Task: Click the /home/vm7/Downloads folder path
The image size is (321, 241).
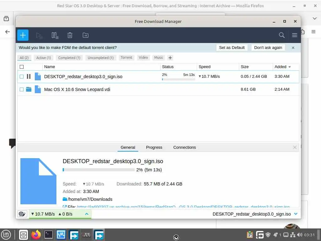Action: [x=90, y=199]
